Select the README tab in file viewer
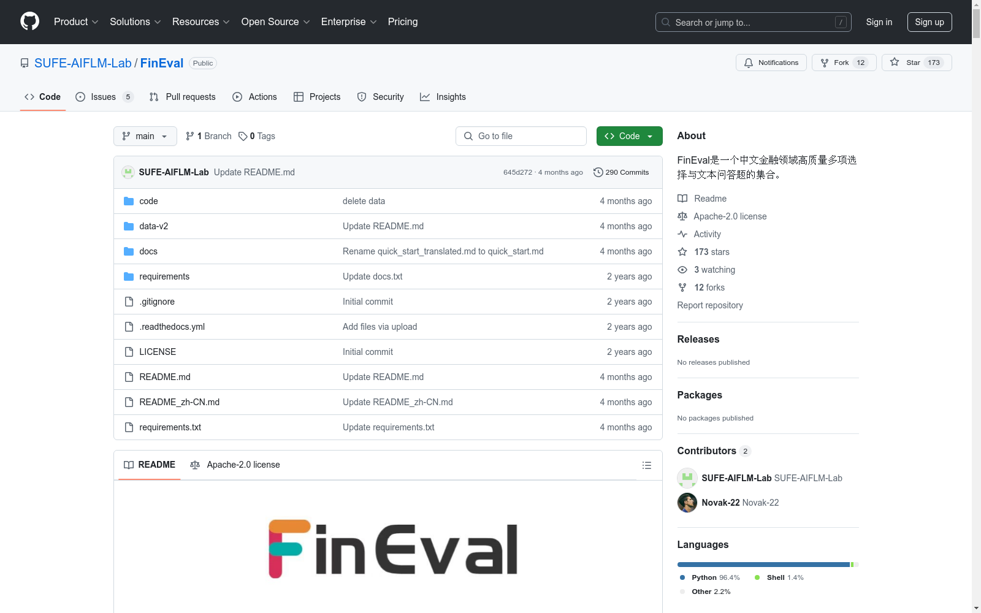Image resolution: width=981 pixels, height=613 pixels. (150, 465)
